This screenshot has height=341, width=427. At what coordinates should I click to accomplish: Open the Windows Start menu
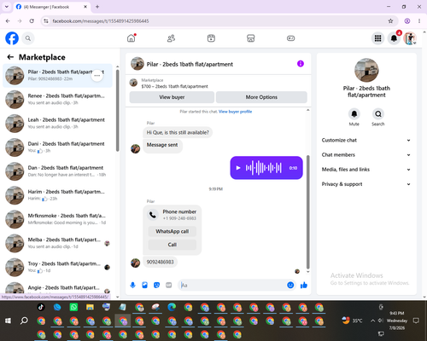[8, 321]
